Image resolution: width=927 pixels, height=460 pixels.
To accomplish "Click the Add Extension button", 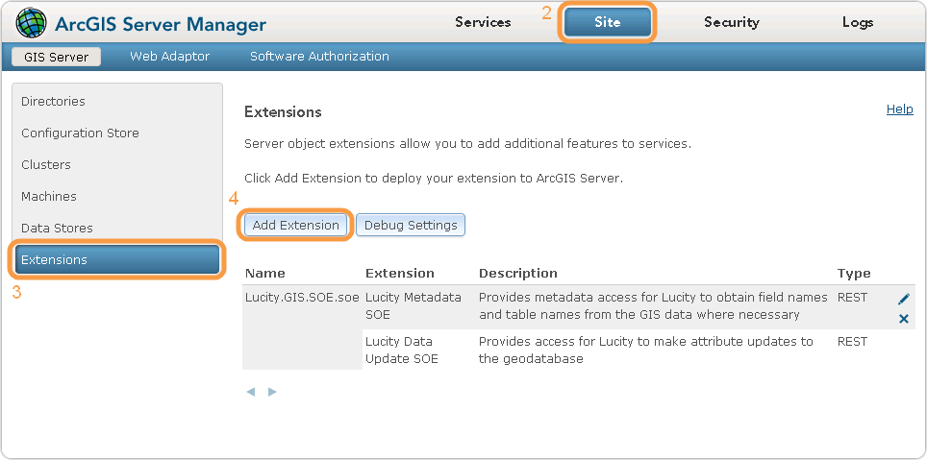I will pos(296,225).
